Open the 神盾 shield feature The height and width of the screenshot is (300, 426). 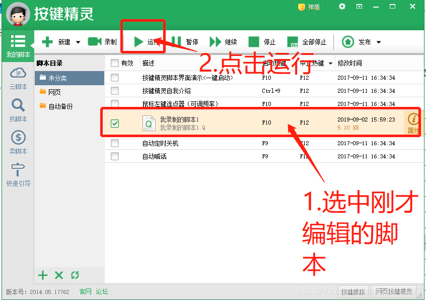(x=309, y=7)
